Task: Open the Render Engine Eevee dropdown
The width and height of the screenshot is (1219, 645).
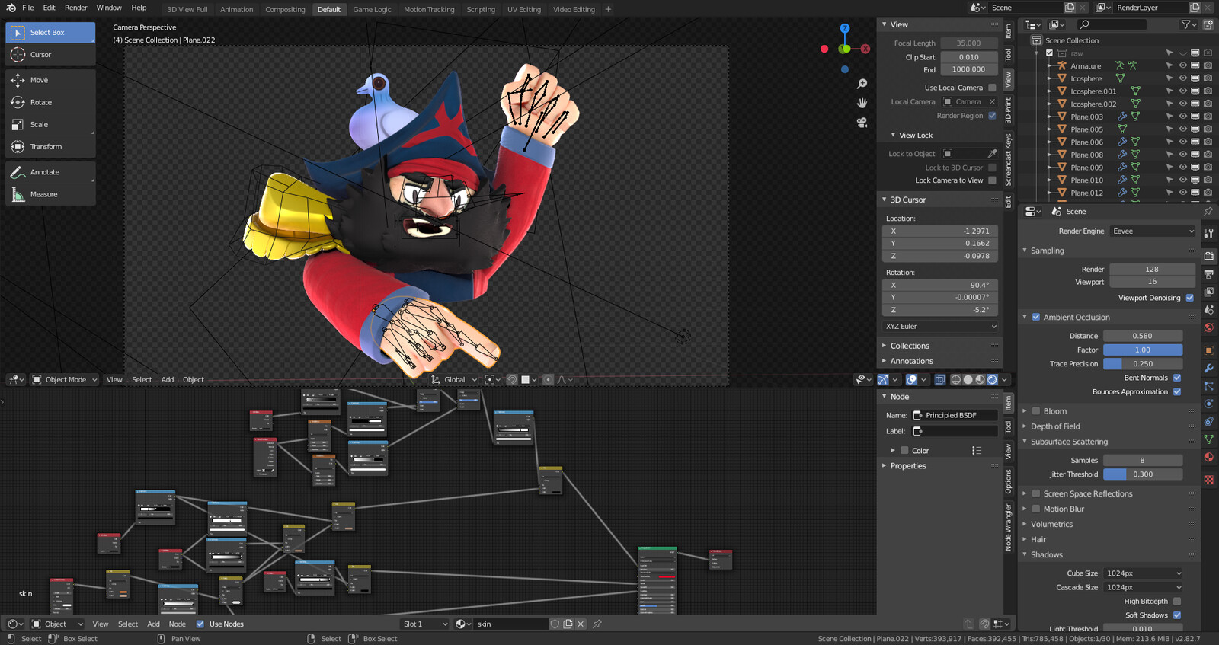Action: (1153, 231)
